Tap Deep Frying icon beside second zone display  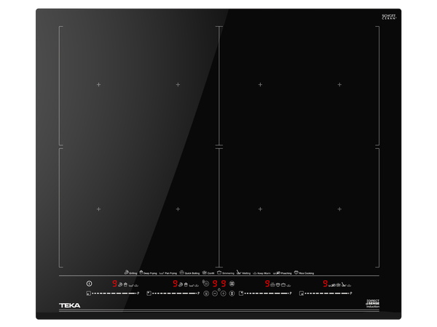coord(186,284)
